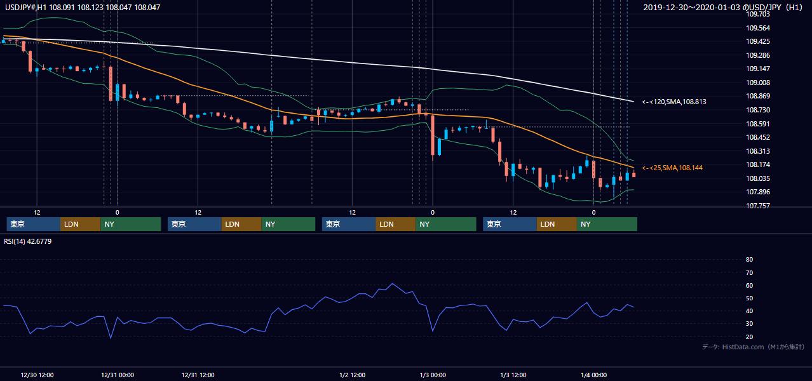Click price axis label 108.730
The image size is (812, 381).
coord(758,110)
